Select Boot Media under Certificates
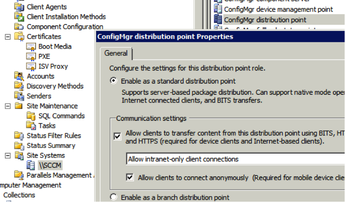 point(55,46)
